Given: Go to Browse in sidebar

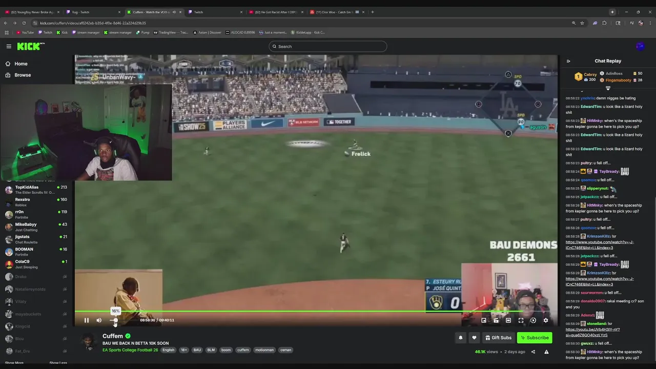Looking at the screenshot, I should [x=36, y=75].
